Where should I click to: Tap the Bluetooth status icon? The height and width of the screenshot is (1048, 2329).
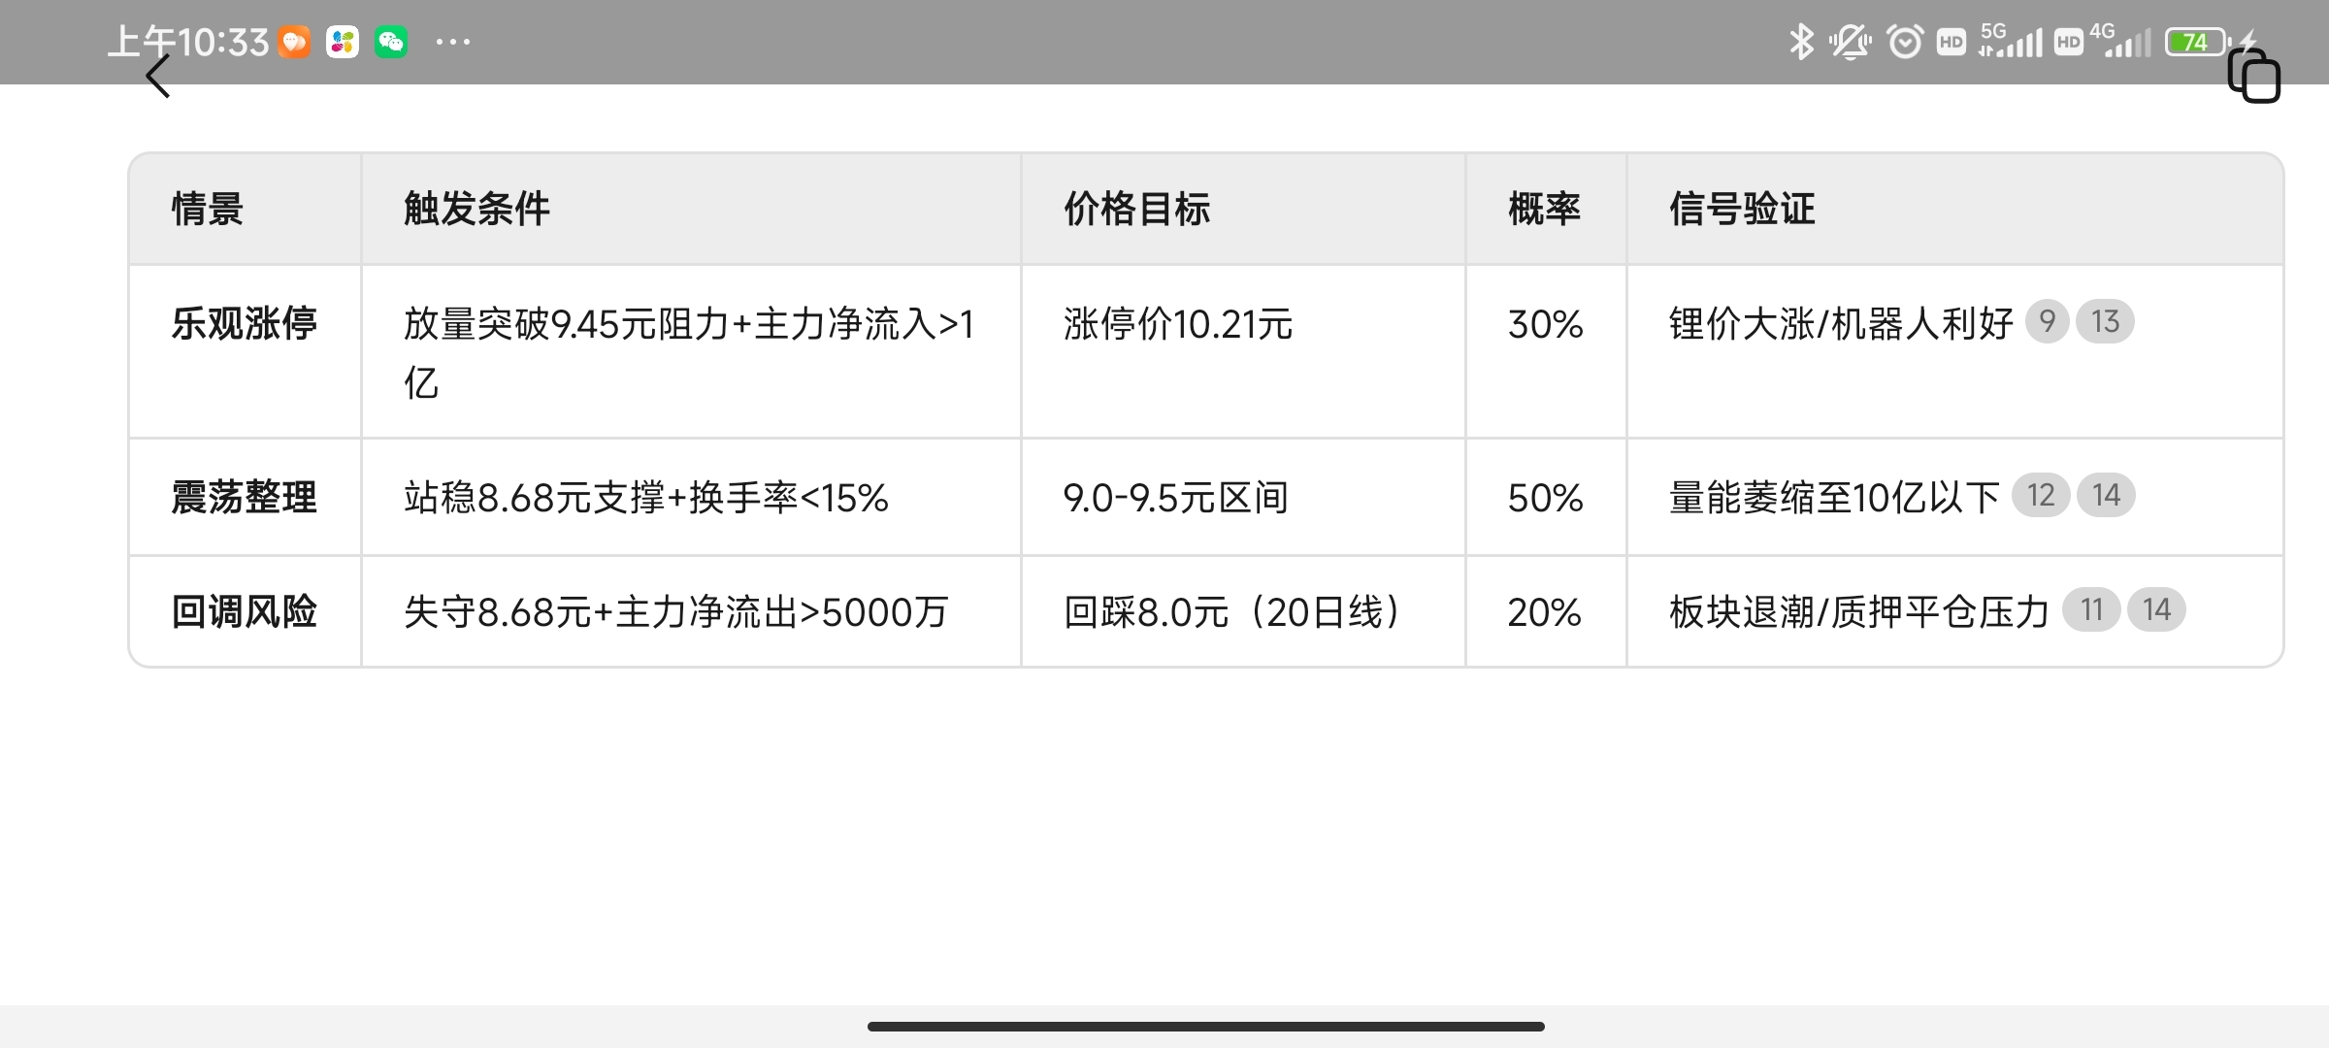click(x=1801, y=42)
